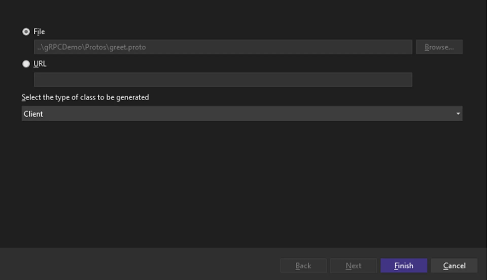This screenshot has height=280, width=487.
Task: Select the URL radio button
Action: 26,64
